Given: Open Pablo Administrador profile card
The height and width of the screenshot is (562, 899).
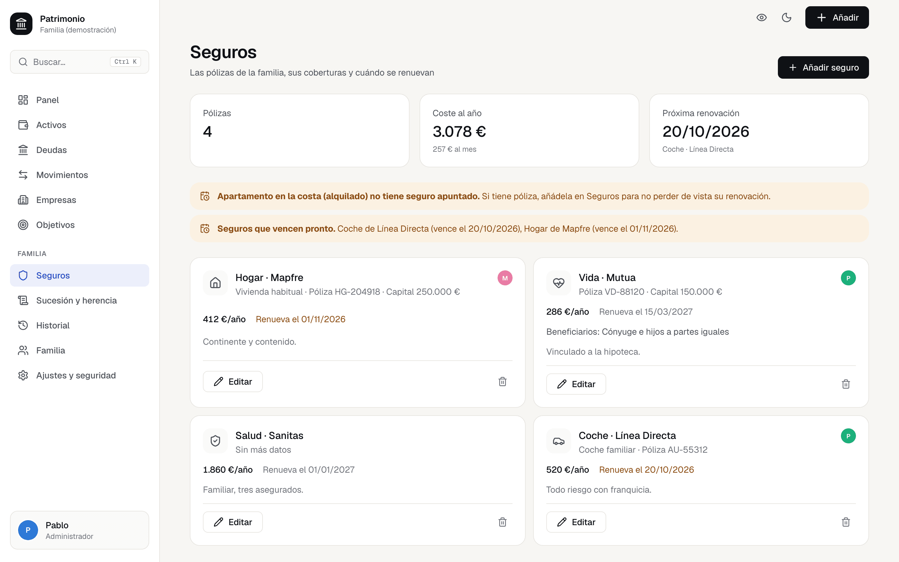Looking at the screenshot, I should pyautogui.click(x=80, y=530).
